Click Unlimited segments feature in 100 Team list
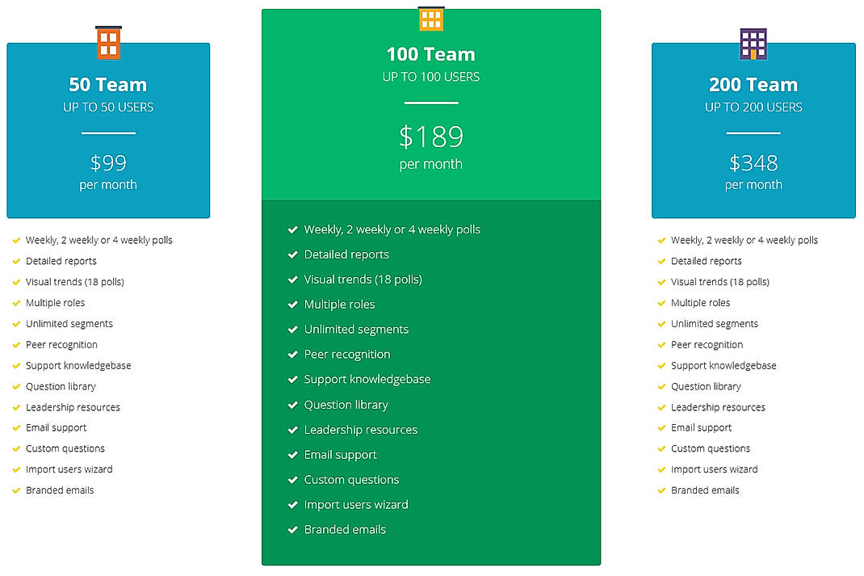Screen dimensions: 864x576 [x=356, y=330]
